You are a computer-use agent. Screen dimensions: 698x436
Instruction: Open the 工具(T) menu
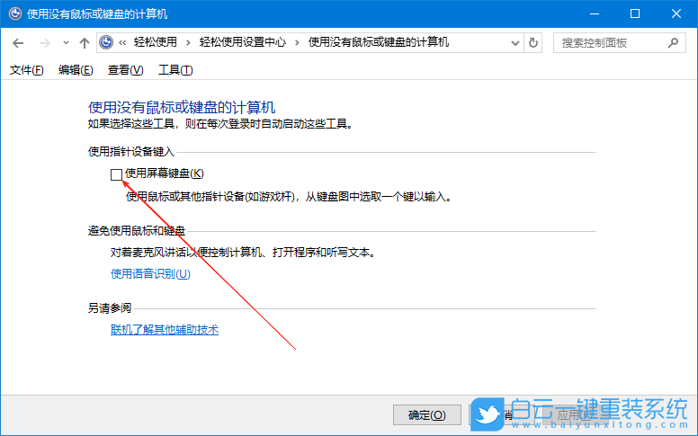pyautogui.click(x=175, y=70)
